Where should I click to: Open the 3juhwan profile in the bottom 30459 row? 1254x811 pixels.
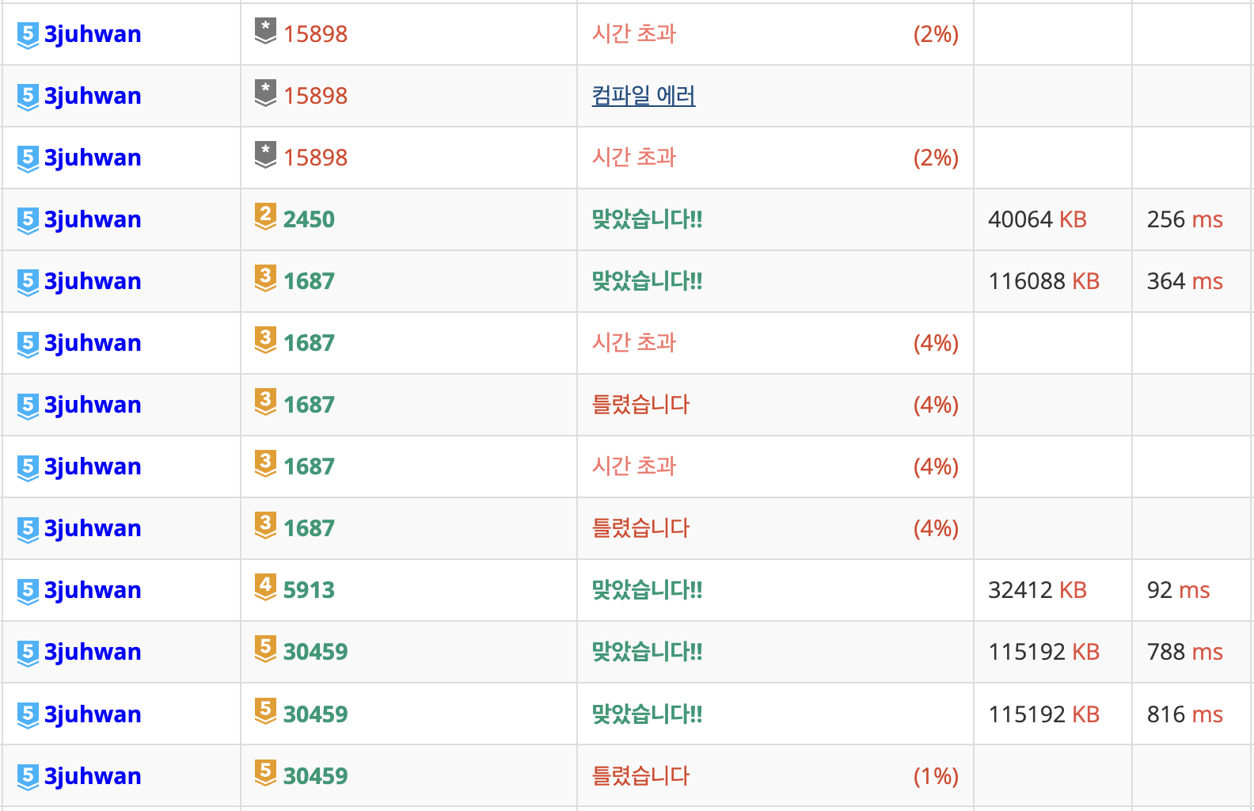click(x=93, y=776)
